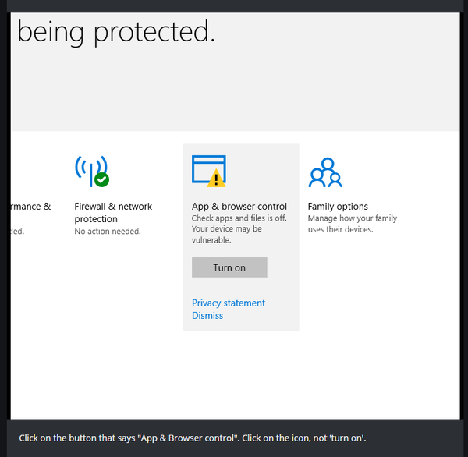Open the App & browser control window icon
Screen dimensions: 468x457
click(x=207, y=168)
